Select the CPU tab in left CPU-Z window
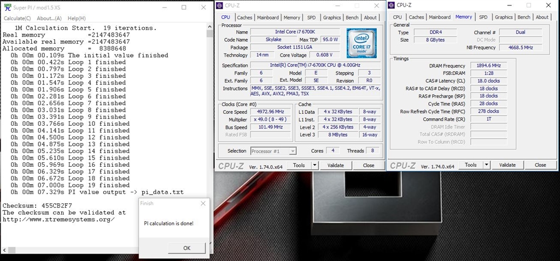The width and height of the screenshot is (560, 261). point(226,17)
